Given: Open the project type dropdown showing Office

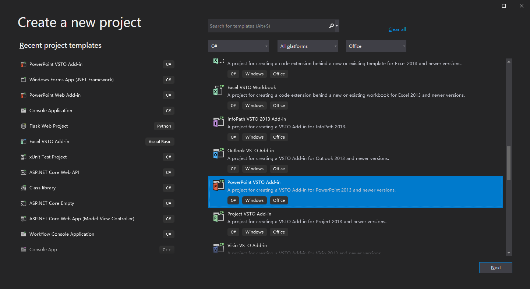Looking at the screenshot, I should point(376,46).
